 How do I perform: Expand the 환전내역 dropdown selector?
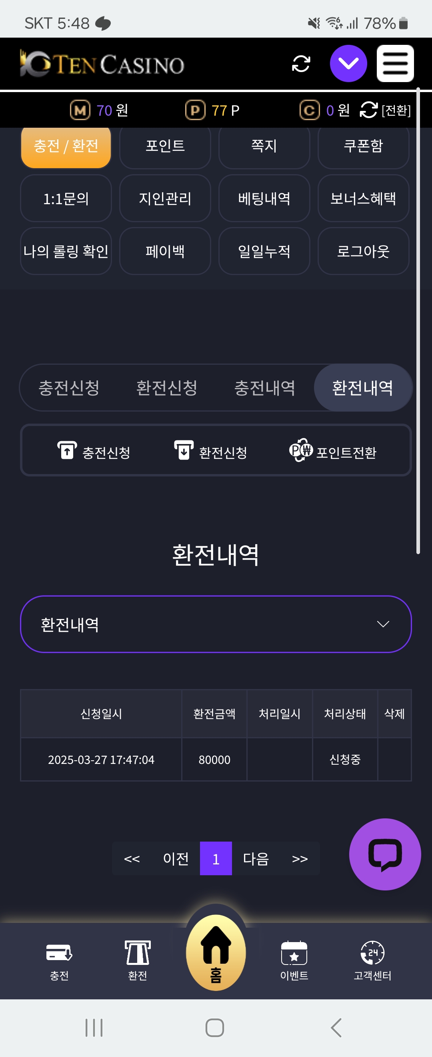[x=216, y=624]
